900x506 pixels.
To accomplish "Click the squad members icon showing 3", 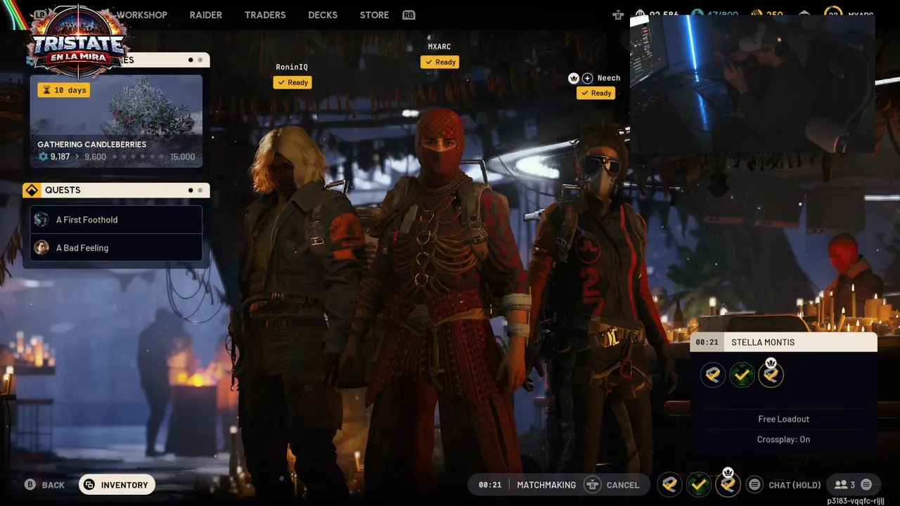I will coord(844,484).
